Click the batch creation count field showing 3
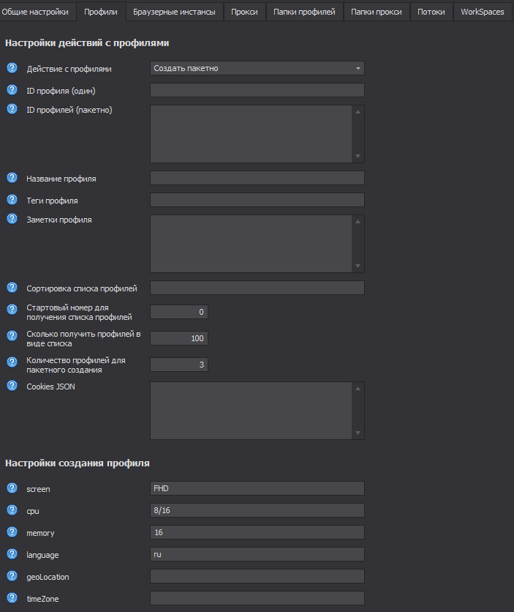The image size is (514, 612). click(178, 364)
